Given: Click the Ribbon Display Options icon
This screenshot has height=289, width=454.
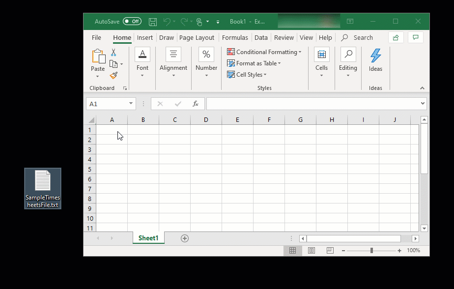Looking at the screenshot, I should point(350,21).
